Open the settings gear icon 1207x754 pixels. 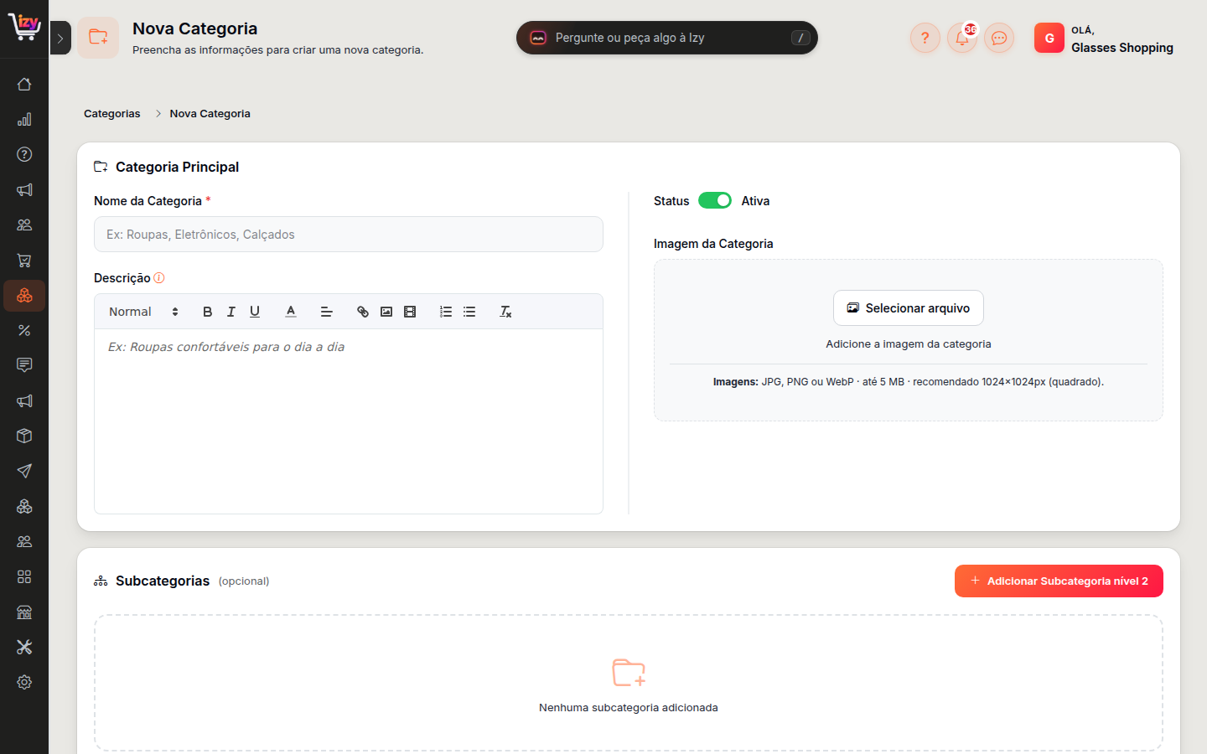(24, 682)
